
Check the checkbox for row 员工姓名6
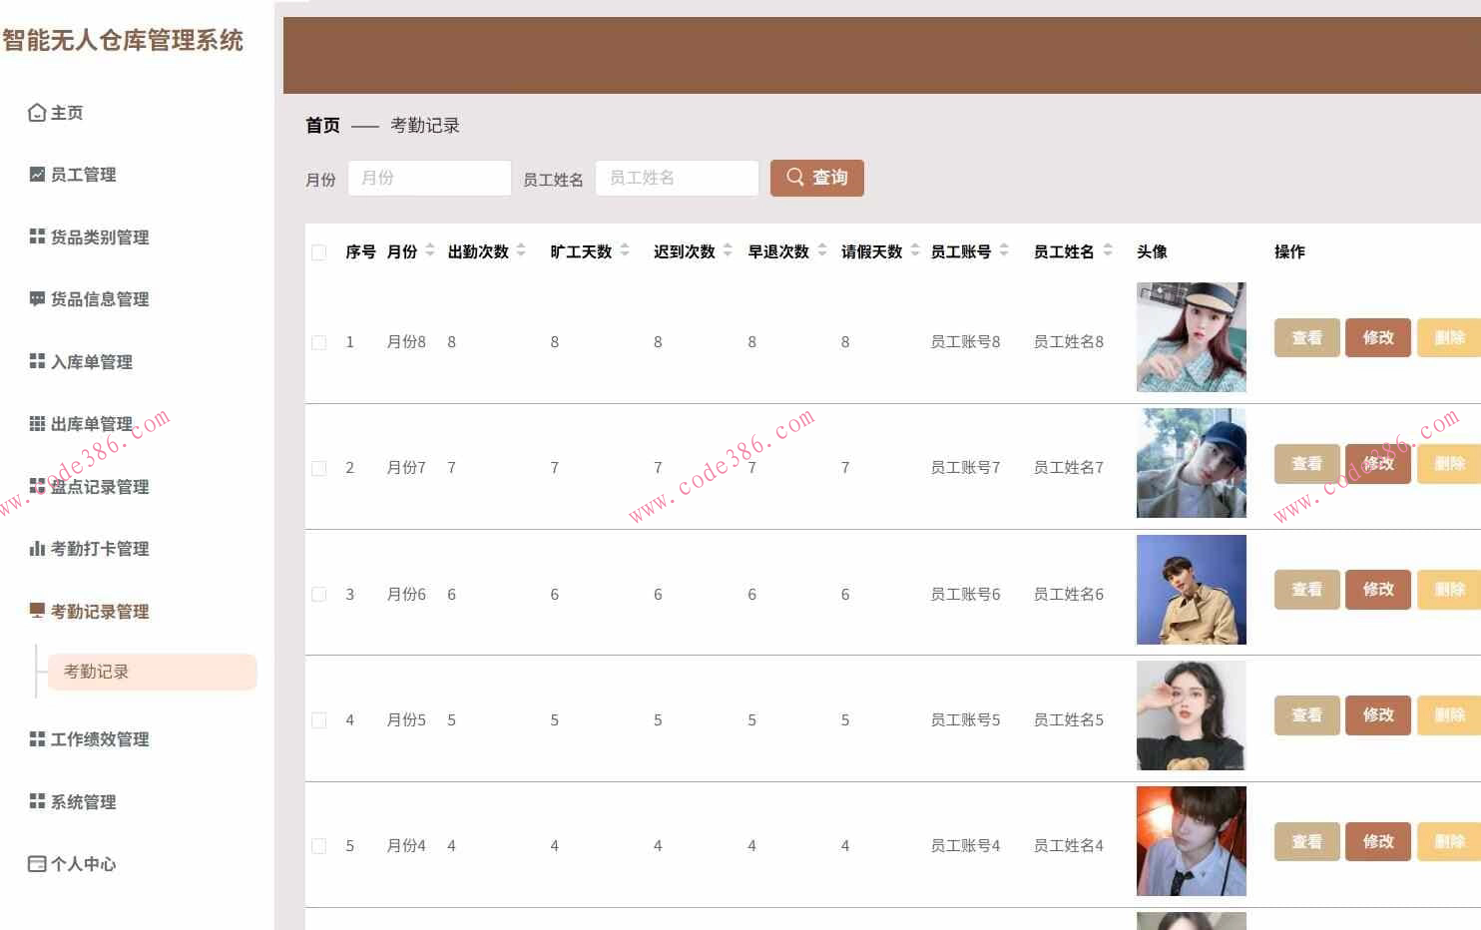(x=318, y=593)
